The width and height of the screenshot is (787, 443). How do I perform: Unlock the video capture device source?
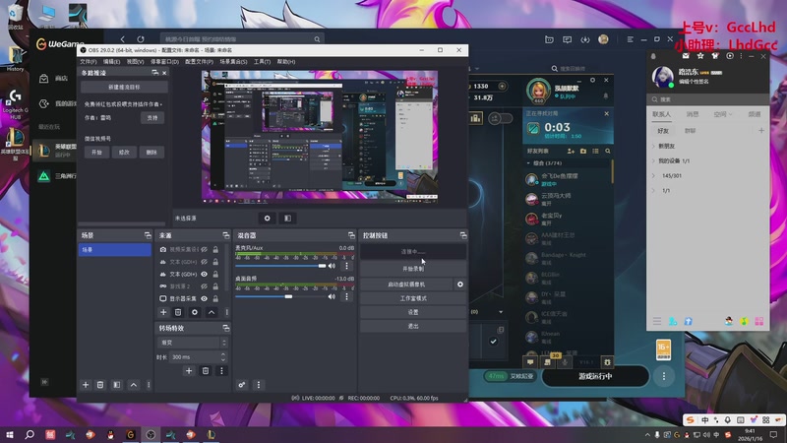point(215,249)
